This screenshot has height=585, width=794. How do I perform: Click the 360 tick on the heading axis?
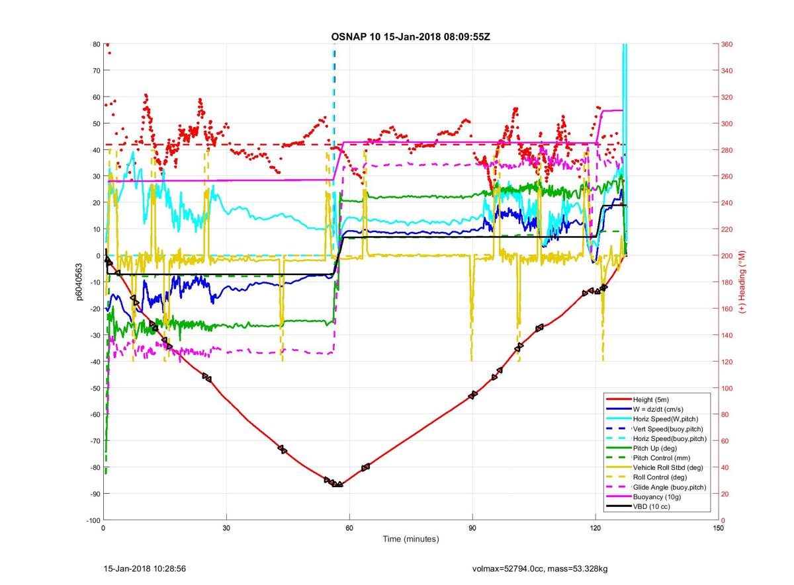point(727,44)
